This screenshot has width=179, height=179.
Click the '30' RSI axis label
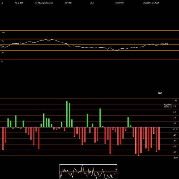[3, 53]
